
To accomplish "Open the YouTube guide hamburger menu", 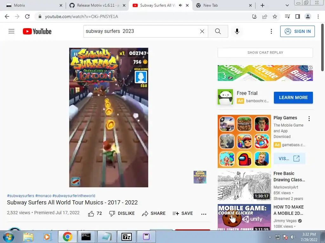I will point(11,31).
